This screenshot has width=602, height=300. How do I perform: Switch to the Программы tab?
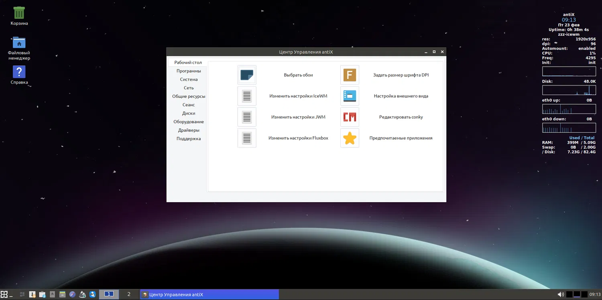coord(189,71)
